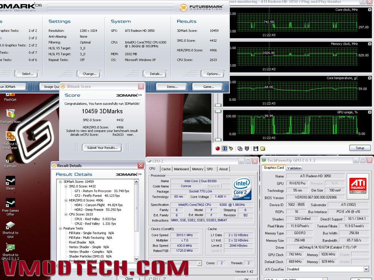The width and height of the screenshot is (374, 280).
Task: Launch the Shortcut to RivaTuner icon
Action: (10, 140)
